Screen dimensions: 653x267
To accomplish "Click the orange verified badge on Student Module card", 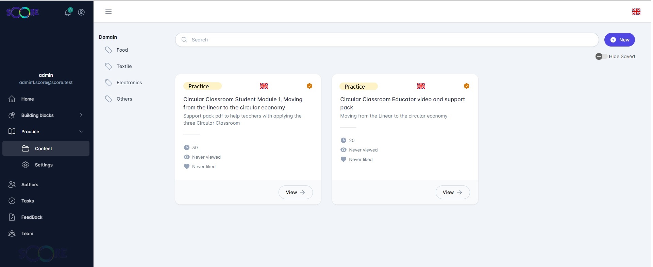I will 309,86.
